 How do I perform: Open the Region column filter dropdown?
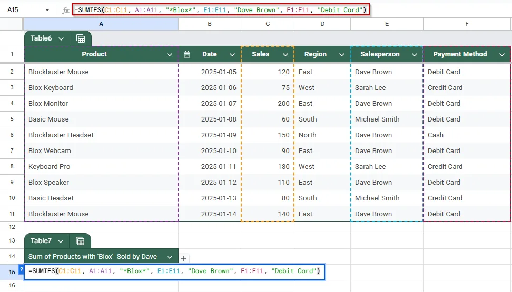pyautogui.click(x=341, y=55)
